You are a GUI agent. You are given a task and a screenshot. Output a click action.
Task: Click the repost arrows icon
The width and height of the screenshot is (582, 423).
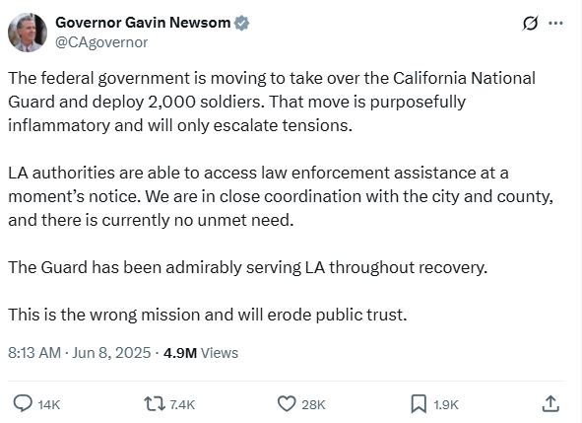point(155,404)
